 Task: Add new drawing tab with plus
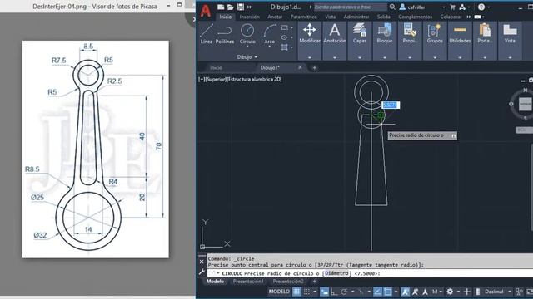pos(314,68)
